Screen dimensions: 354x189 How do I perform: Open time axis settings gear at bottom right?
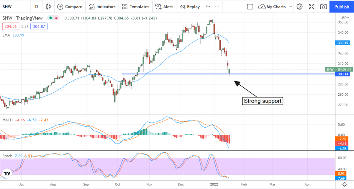click(x=344, y=184)
